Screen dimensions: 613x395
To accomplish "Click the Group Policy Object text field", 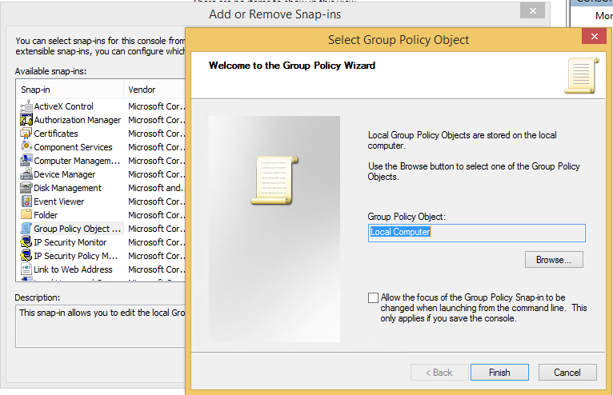I will pos(477,233).
